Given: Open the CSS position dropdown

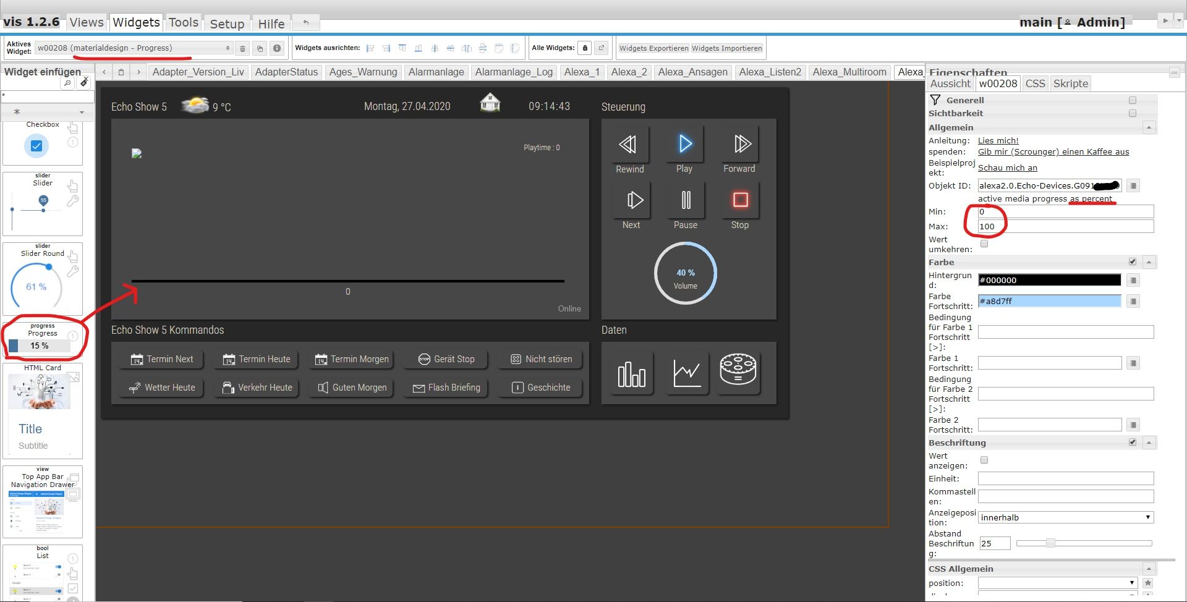Looking at the screenshot, I should 1058,583.
